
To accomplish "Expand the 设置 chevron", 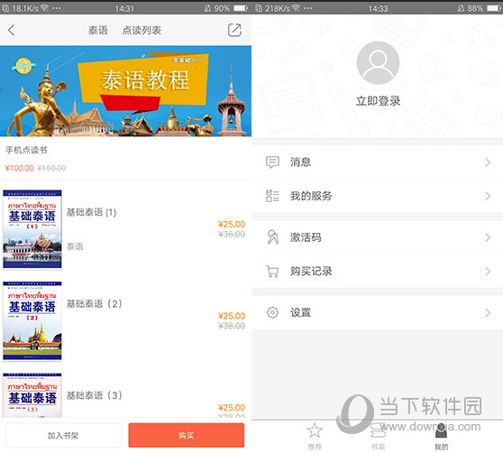I will click(488, 313).
